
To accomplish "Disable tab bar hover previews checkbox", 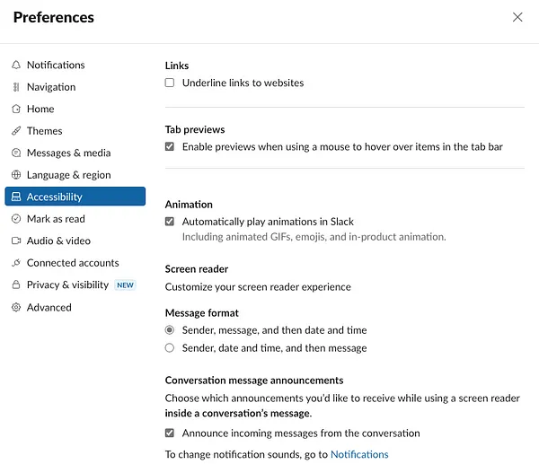I will [x=170, y=146].
